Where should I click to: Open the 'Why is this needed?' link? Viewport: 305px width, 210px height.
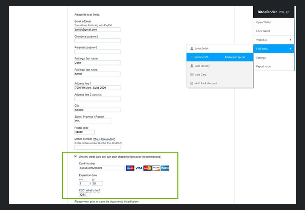(x=104, y=139)
